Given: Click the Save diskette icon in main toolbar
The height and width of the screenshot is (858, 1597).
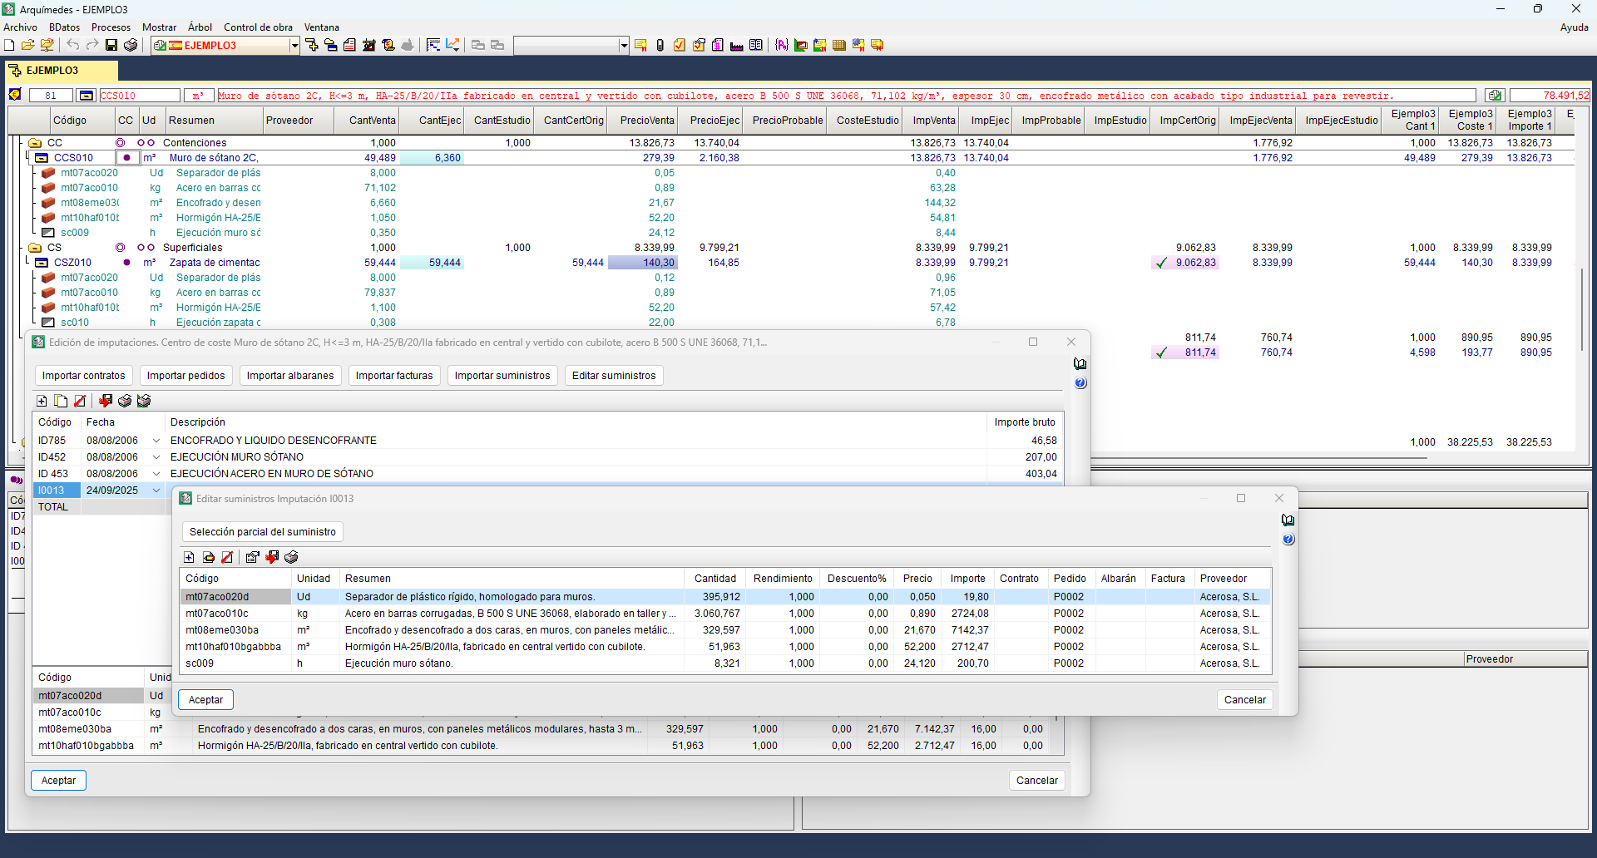Looking at the screenshot, I should (x=111, y=45).
